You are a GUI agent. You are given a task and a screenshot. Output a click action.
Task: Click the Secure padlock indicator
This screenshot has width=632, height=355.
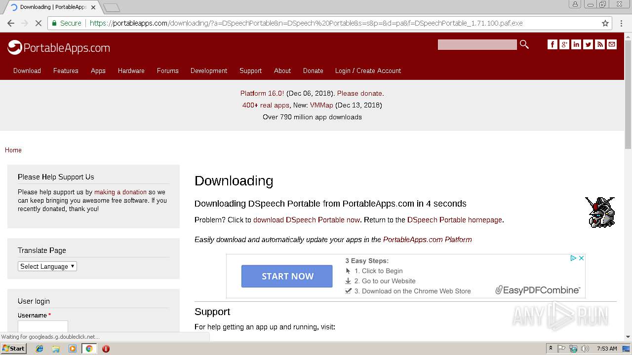click(66, 23)
